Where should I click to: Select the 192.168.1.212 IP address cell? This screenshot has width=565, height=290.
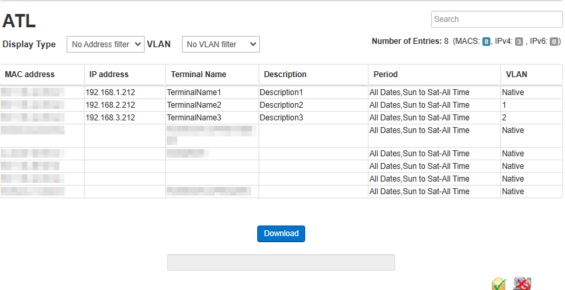point(111,92)
